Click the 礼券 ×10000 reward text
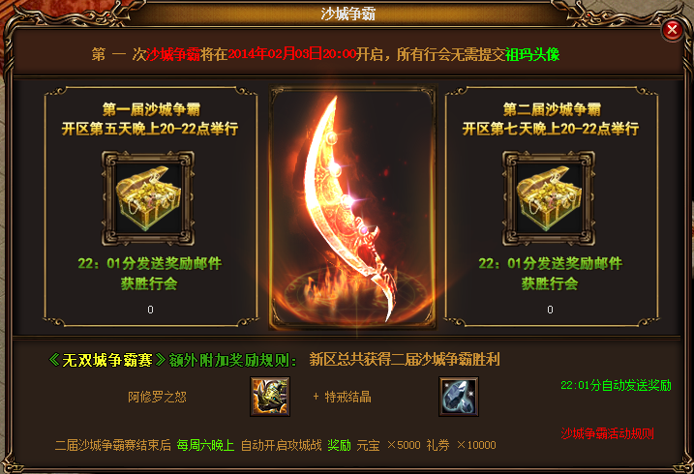Viewport: 694px width, 474px height. (x=461, y=445)
